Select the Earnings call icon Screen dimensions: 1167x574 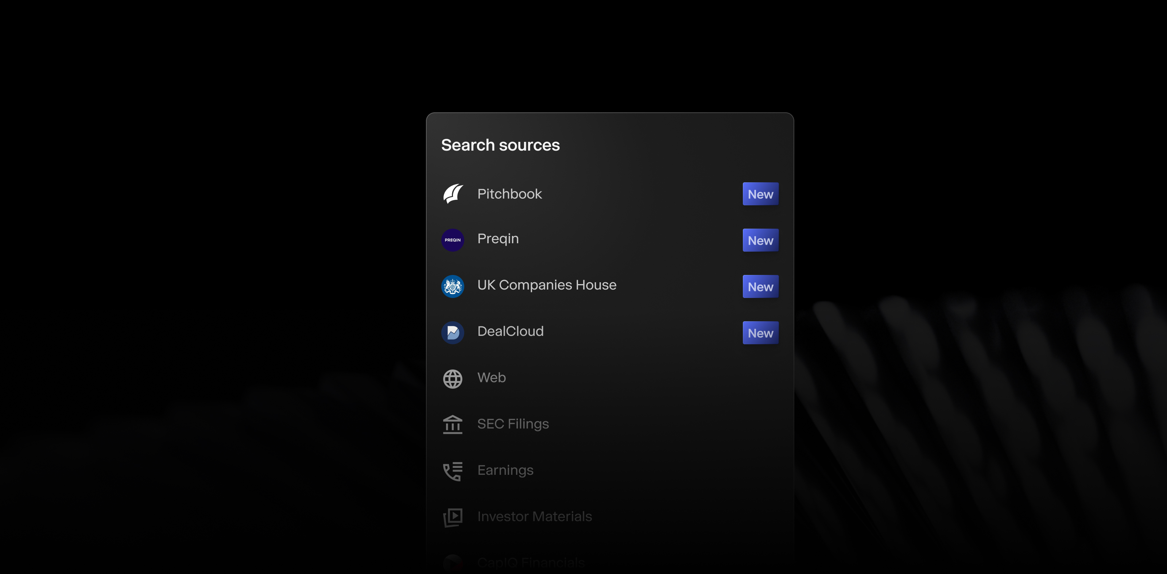pyautogui.click(x=453, y=471)
